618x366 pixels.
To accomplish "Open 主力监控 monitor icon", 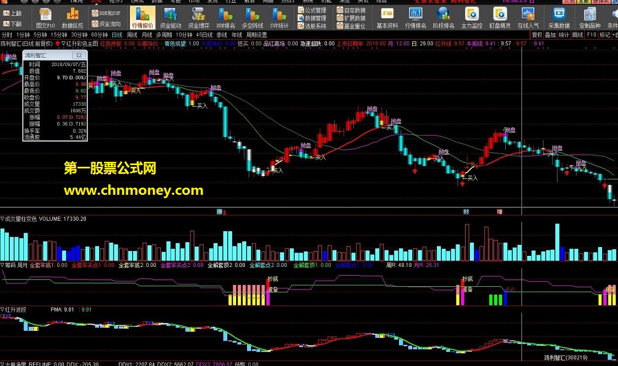I will tap(472, 18).
